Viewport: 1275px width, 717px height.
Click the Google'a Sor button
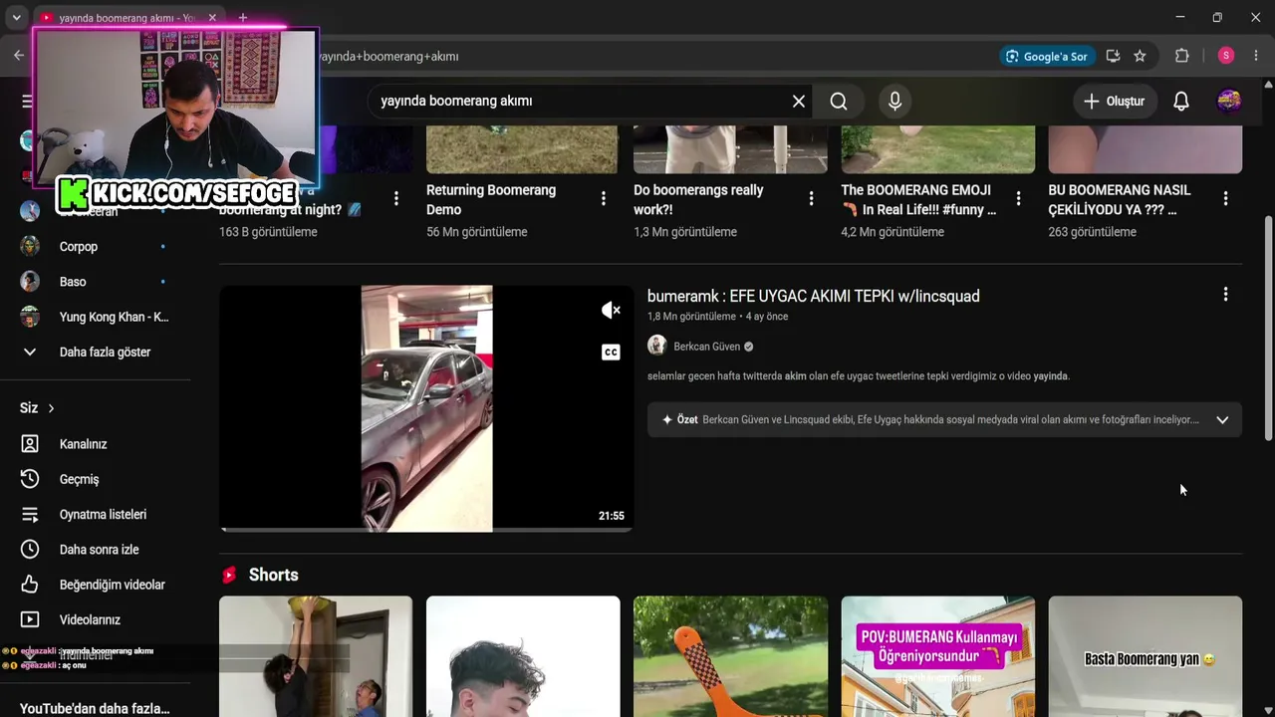point(1047,56)
